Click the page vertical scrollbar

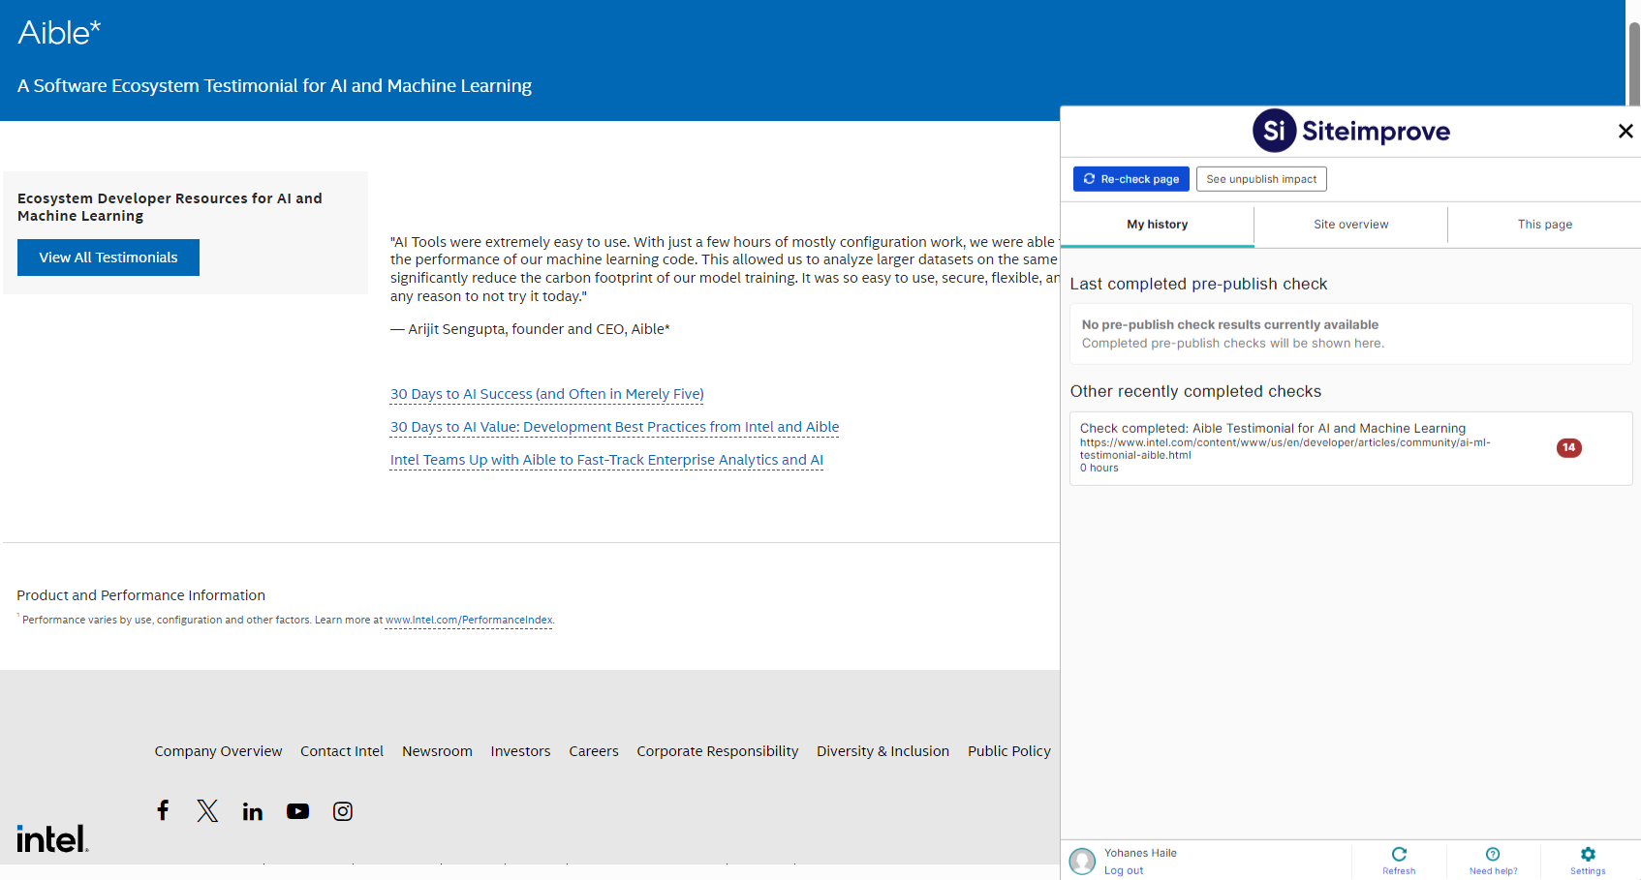coord(1633,63)
